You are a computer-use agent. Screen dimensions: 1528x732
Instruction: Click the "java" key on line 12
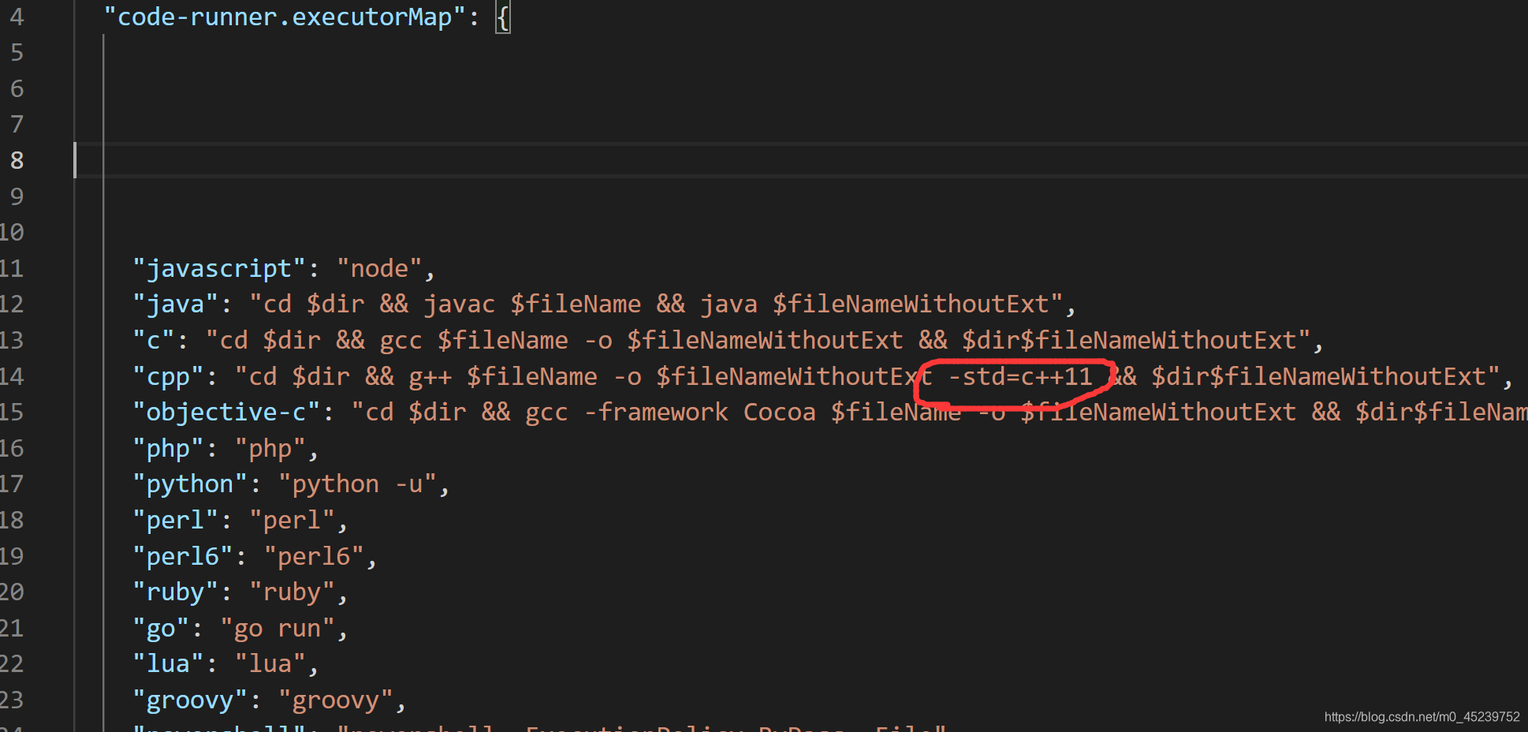[x=175, y=304]
